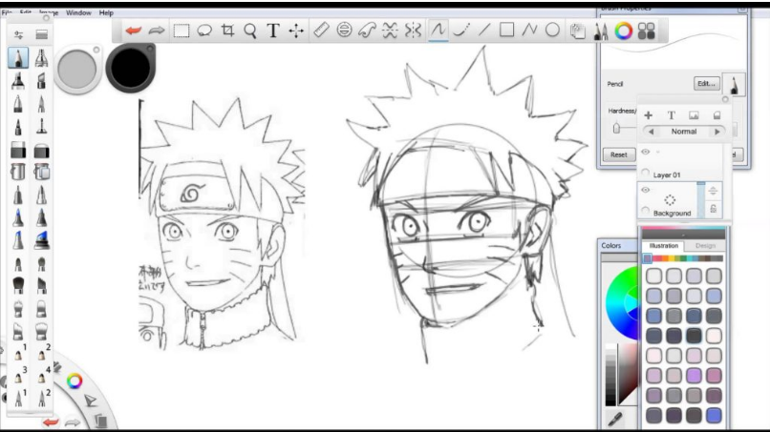Select the curved Predictive Stroke tool
This screenshot has width=770, height=432.
[461, 30]
